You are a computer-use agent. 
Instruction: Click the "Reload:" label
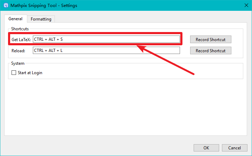click(x=18, y=51)
